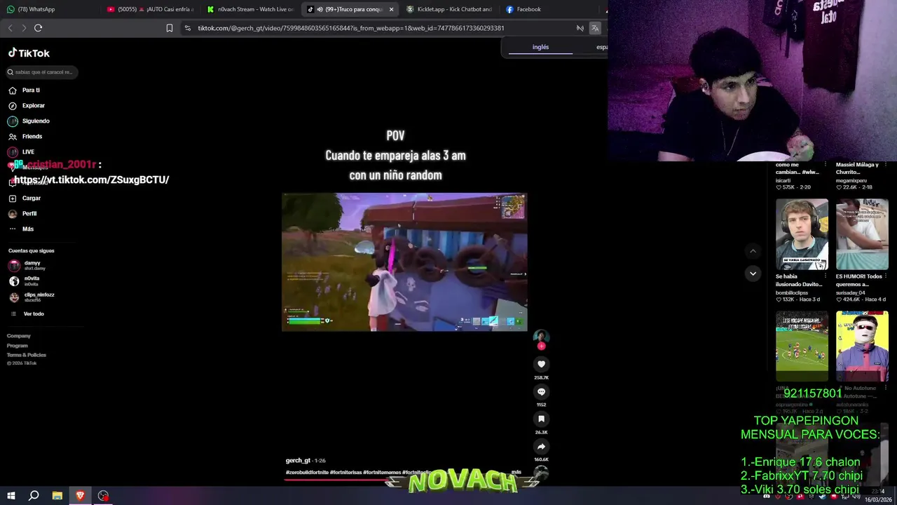
Task: View site information icon in address bar
Action: tap(188, 28)
